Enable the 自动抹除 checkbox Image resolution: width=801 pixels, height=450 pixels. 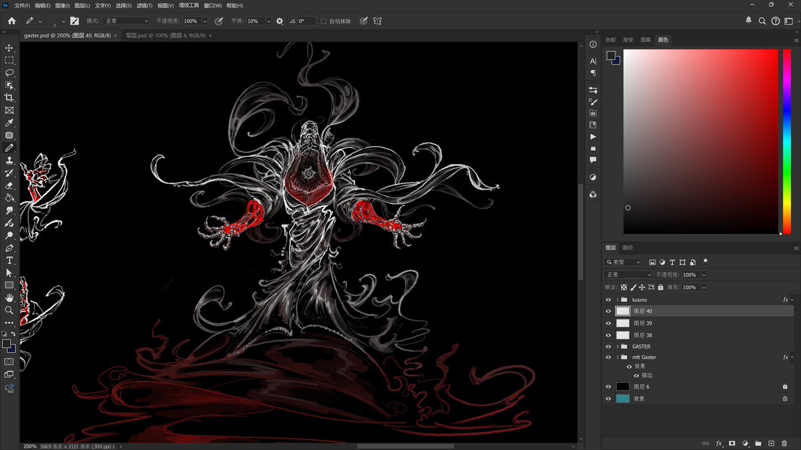point(324,21)
